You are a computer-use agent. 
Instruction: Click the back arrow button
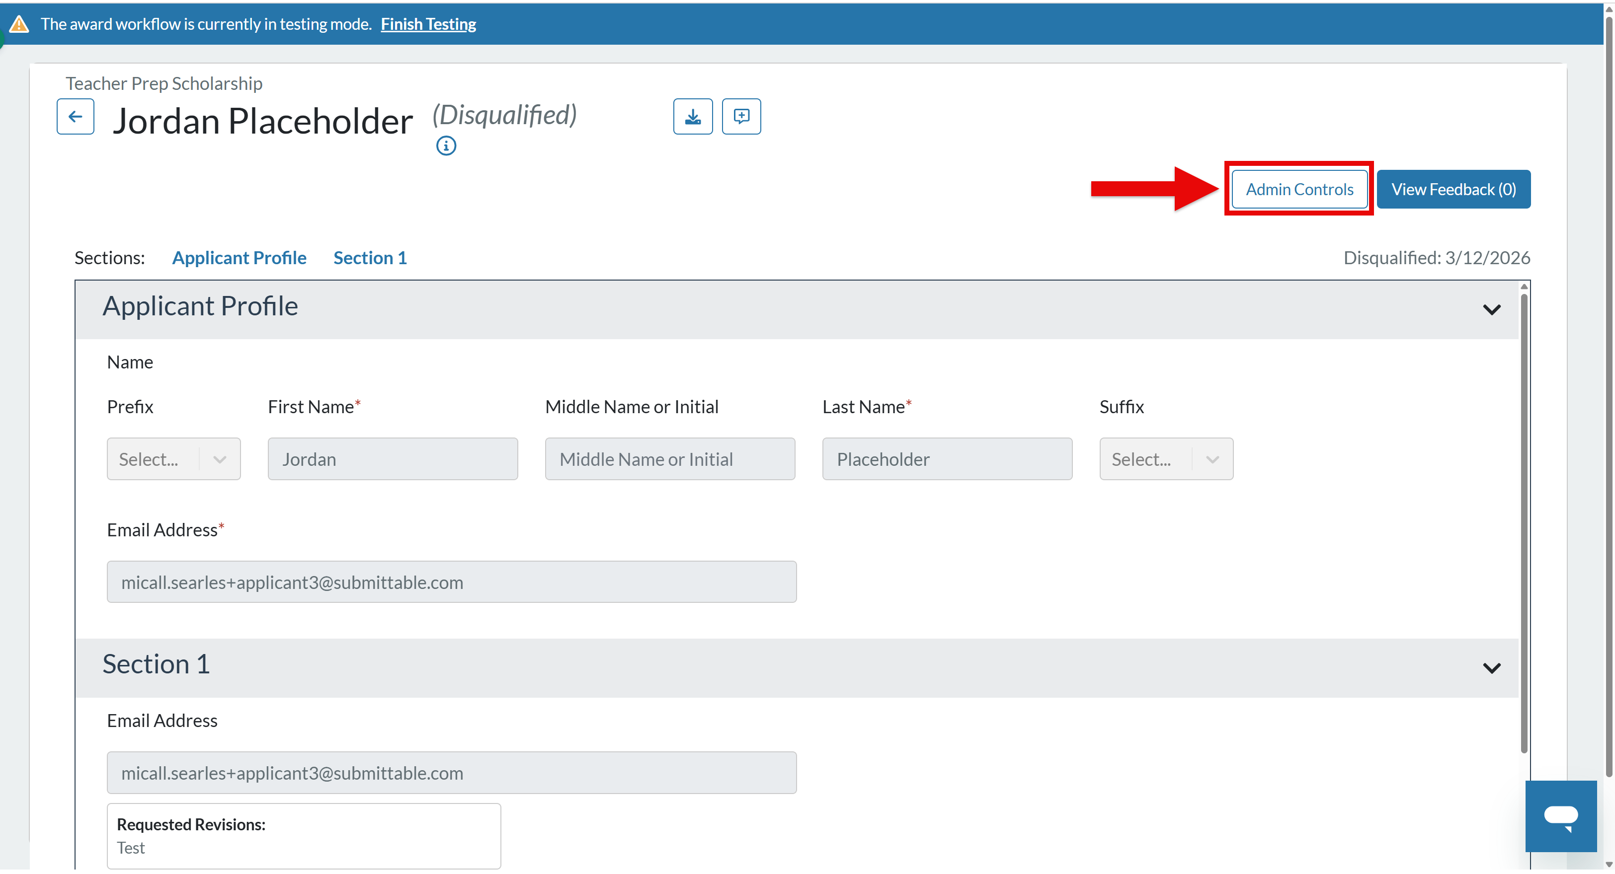75,117
